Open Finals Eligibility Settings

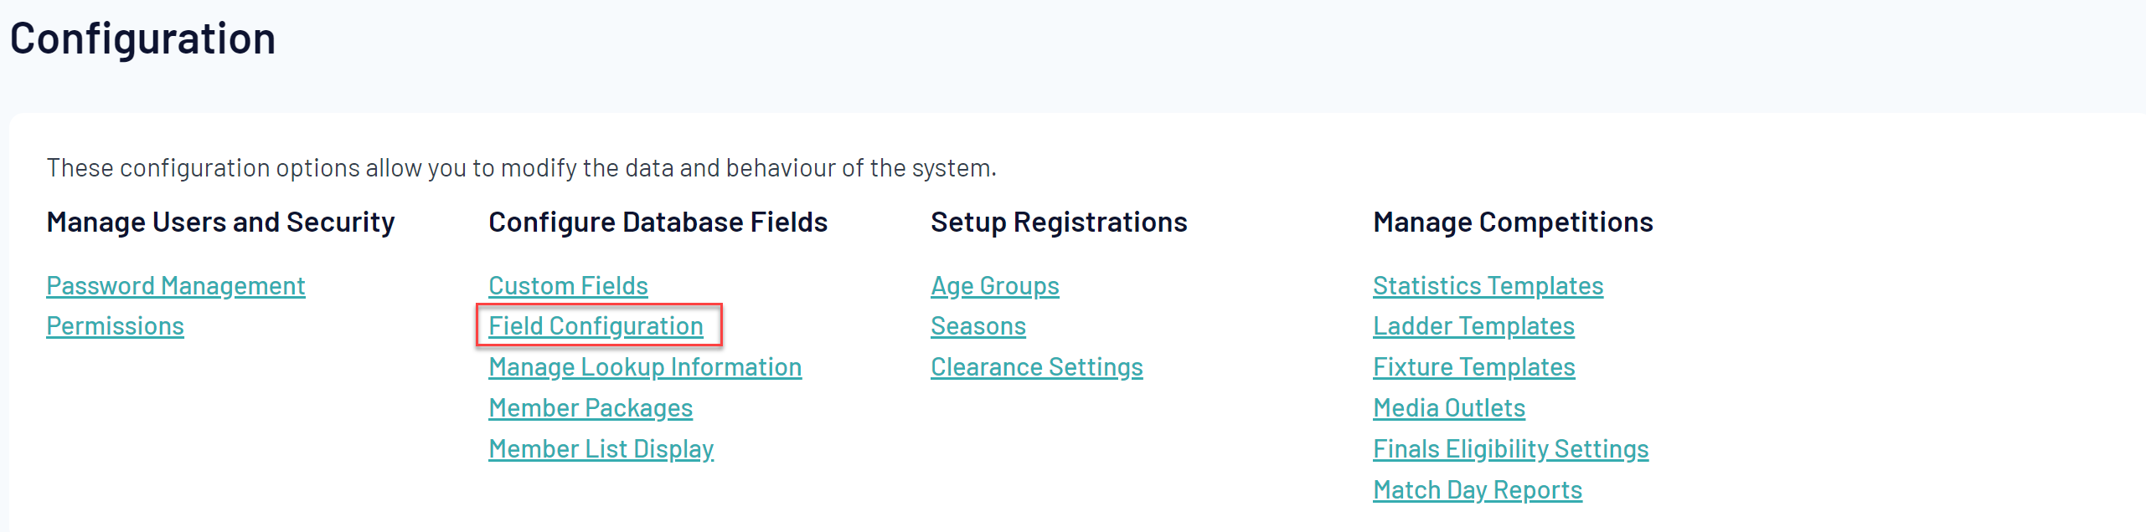click(x=1510, y=449)
